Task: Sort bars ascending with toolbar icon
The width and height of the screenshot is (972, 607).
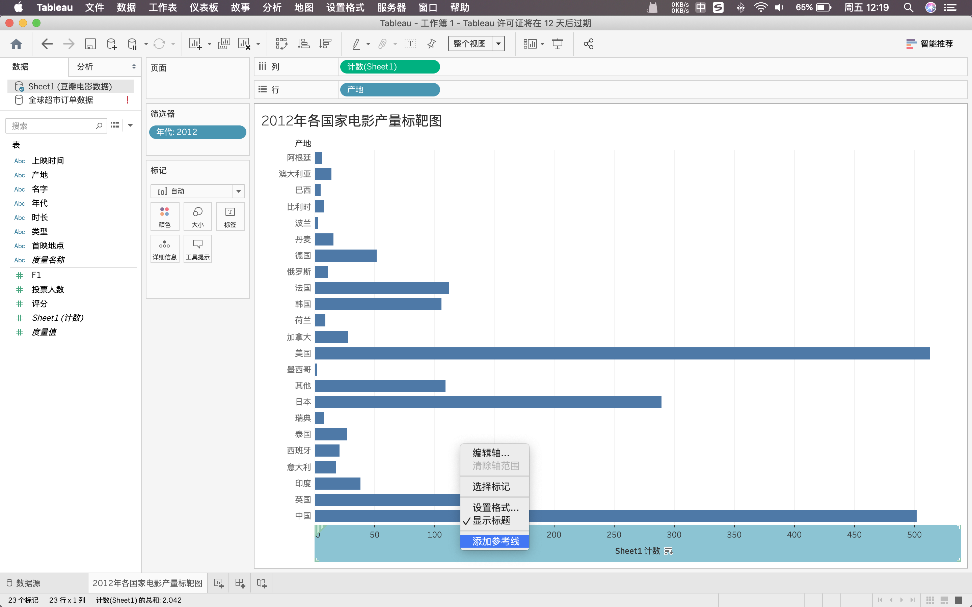Action: click(303, 44)
